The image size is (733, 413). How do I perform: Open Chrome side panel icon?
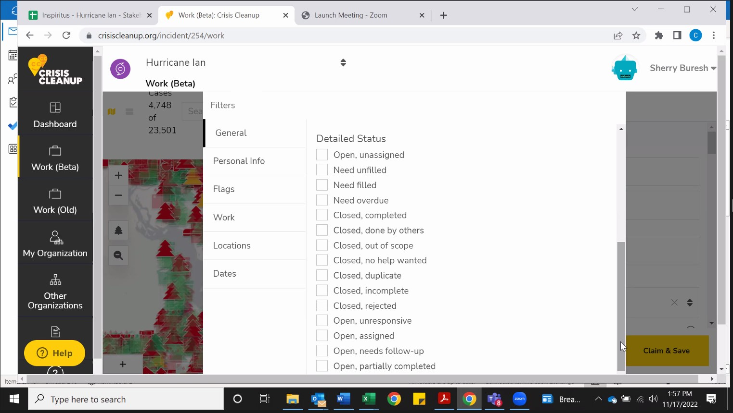pos(677,36)
